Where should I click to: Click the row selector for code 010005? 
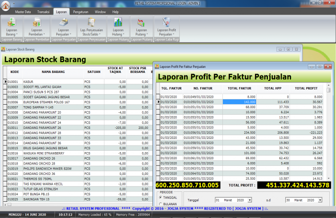(5, 97)
